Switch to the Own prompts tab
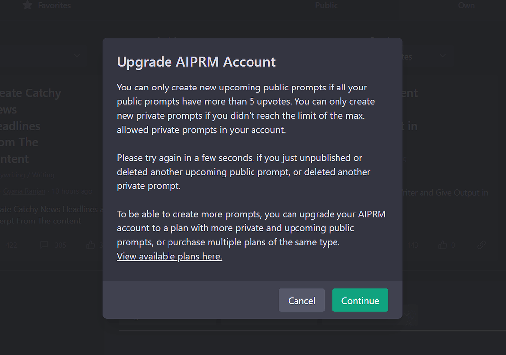Screen dimensions: 506x355 (x=466, y=5)
